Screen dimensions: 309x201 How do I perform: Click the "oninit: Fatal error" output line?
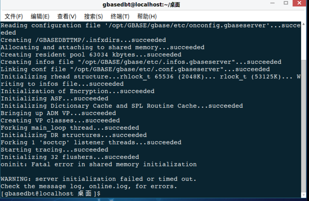click(99, 165)
